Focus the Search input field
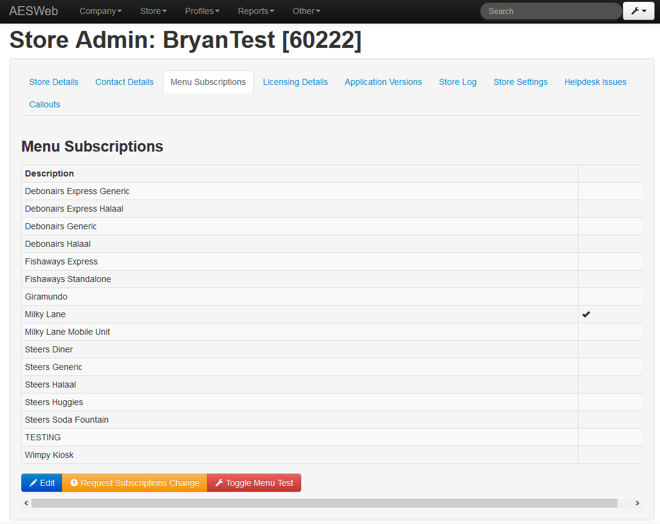Screen dimensions: 660x524 [551, 11]
